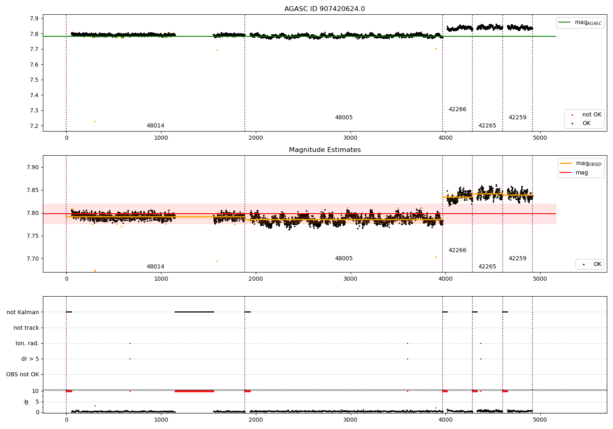Click x-axis tick 2000 on middle plot

point(256,279)
